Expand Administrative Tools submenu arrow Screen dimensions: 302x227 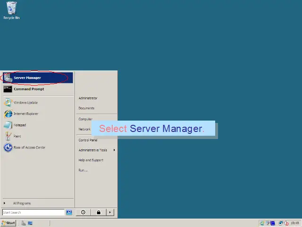click(114, 150)
